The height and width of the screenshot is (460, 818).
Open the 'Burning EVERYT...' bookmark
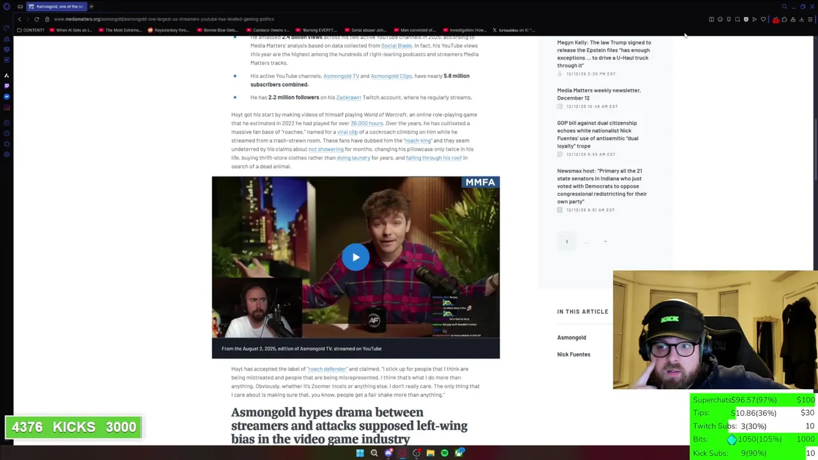point(316,30)
